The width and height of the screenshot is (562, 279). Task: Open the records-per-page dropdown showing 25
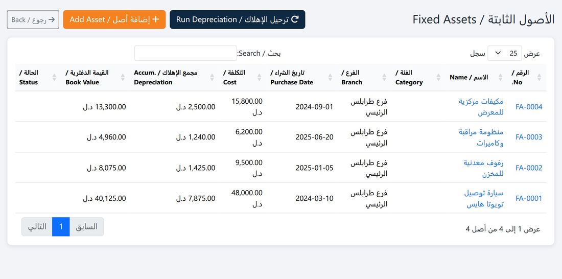click(505, 54)
